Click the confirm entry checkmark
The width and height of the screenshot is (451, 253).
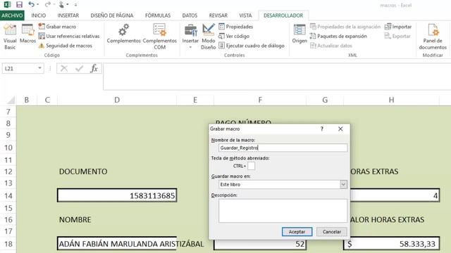[x=79, y=69]
